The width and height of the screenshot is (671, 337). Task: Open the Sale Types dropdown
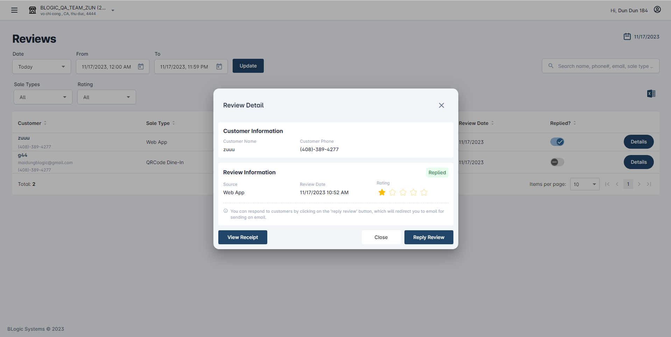coord(43,97)
